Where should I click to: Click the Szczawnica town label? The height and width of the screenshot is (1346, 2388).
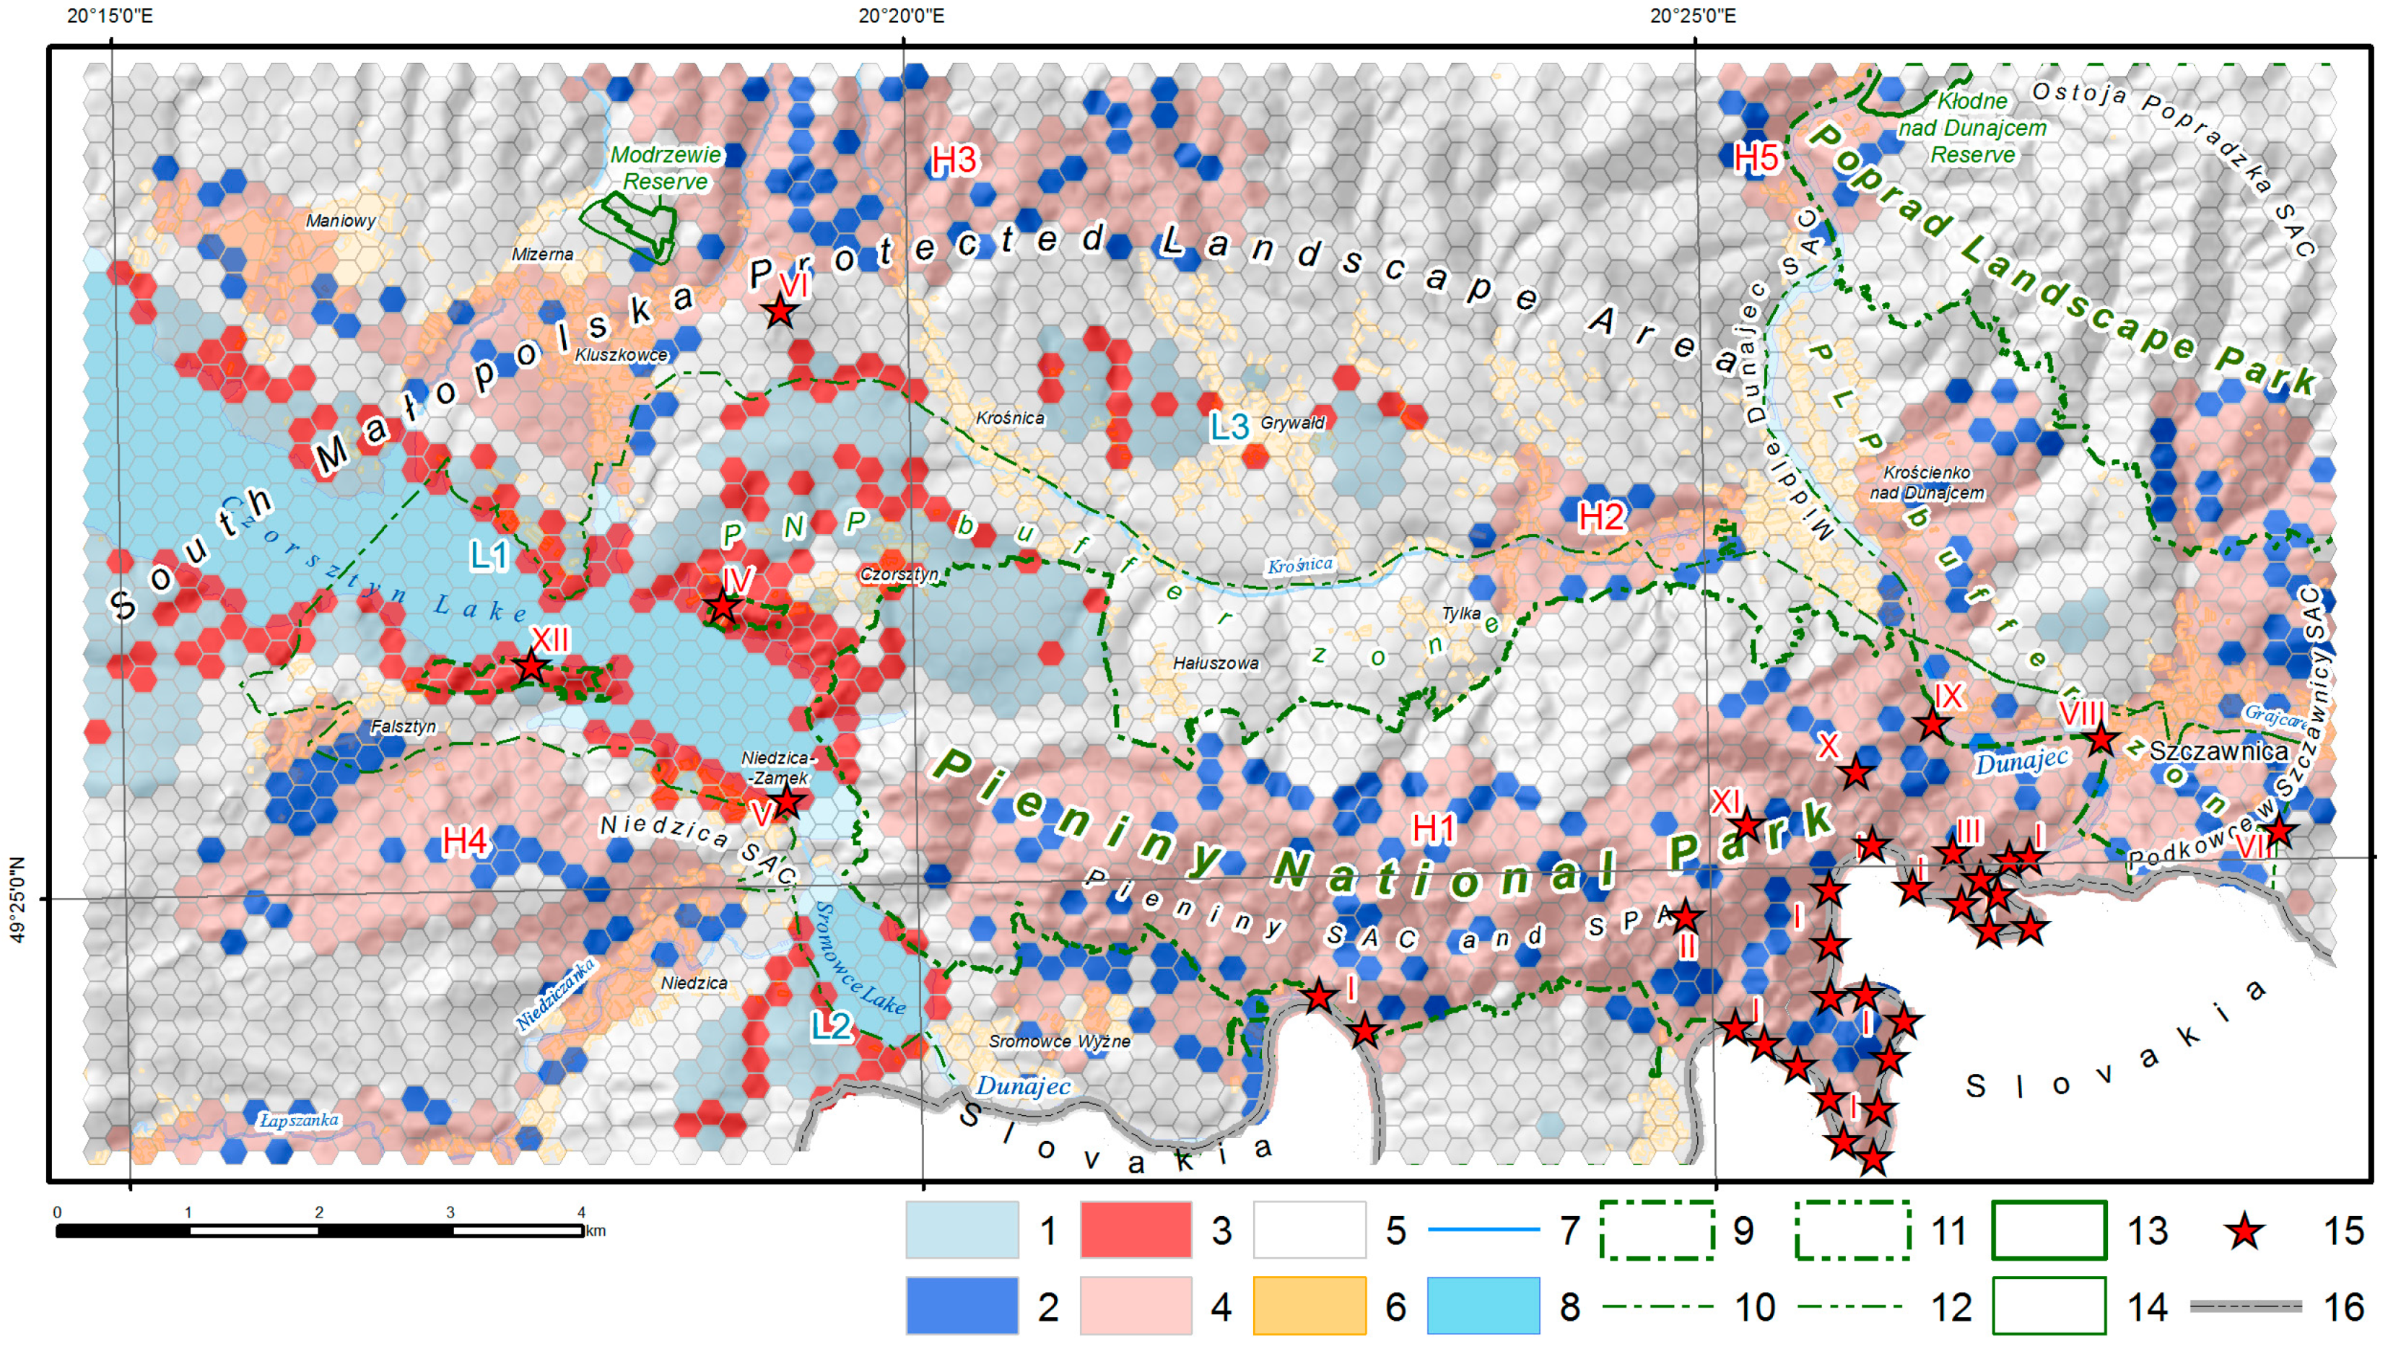click(x=2218, y=751)
